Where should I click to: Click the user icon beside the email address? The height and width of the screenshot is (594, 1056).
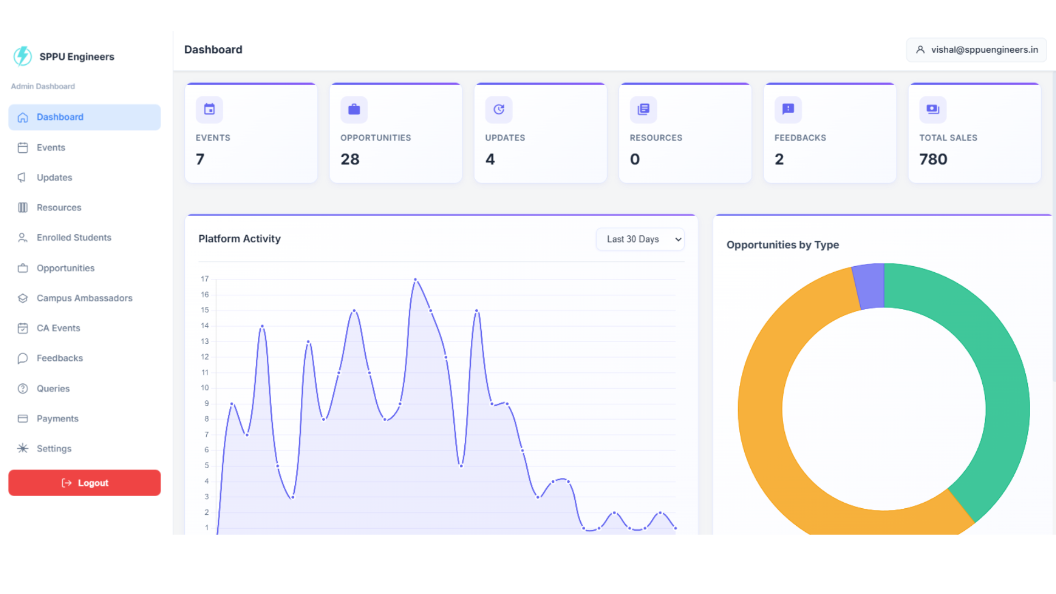click(x=920, y=50)
